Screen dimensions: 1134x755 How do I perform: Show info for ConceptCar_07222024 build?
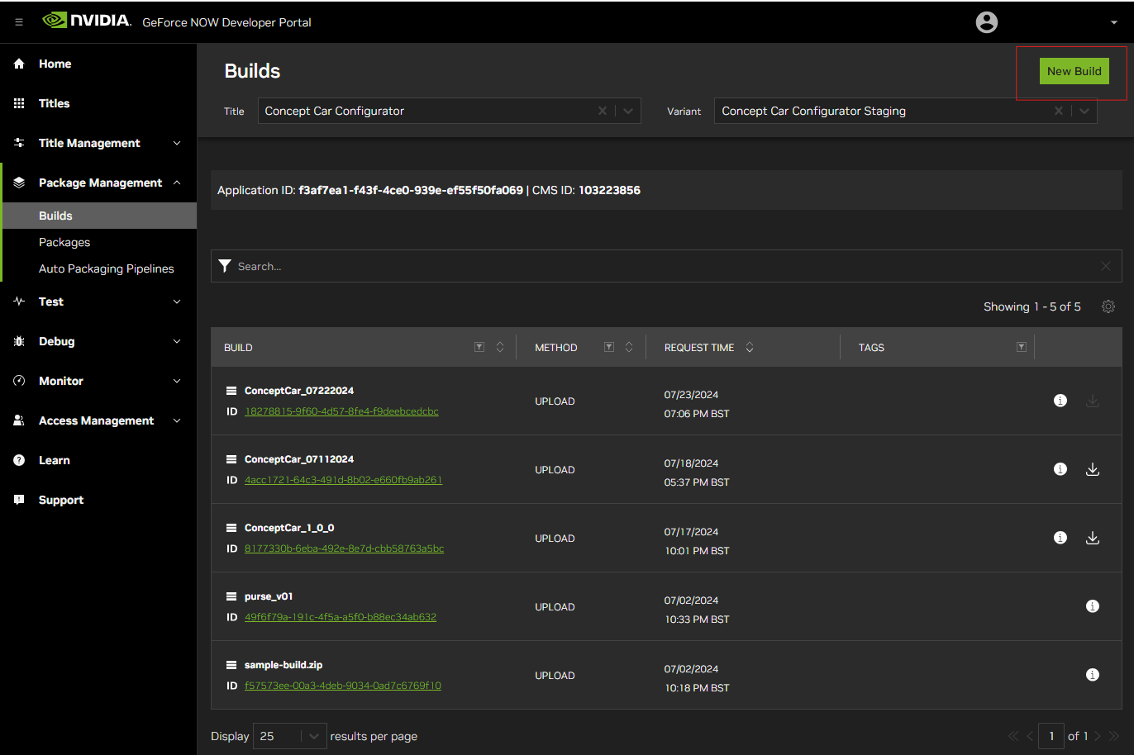click(x=1060, y=401)
